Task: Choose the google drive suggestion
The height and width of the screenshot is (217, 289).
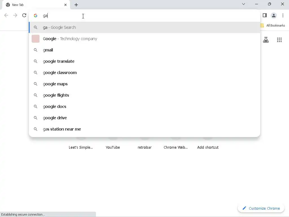Action: 144,118
